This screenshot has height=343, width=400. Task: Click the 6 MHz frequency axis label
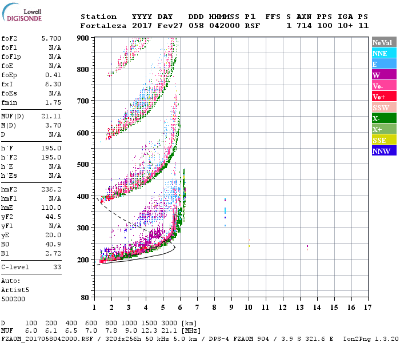(x=180, y=308)
